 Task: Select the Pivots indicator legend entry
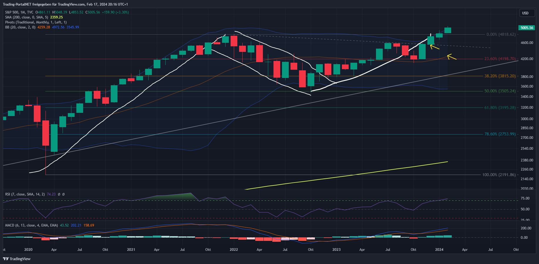pyautogui.click(x=35, y=22)
